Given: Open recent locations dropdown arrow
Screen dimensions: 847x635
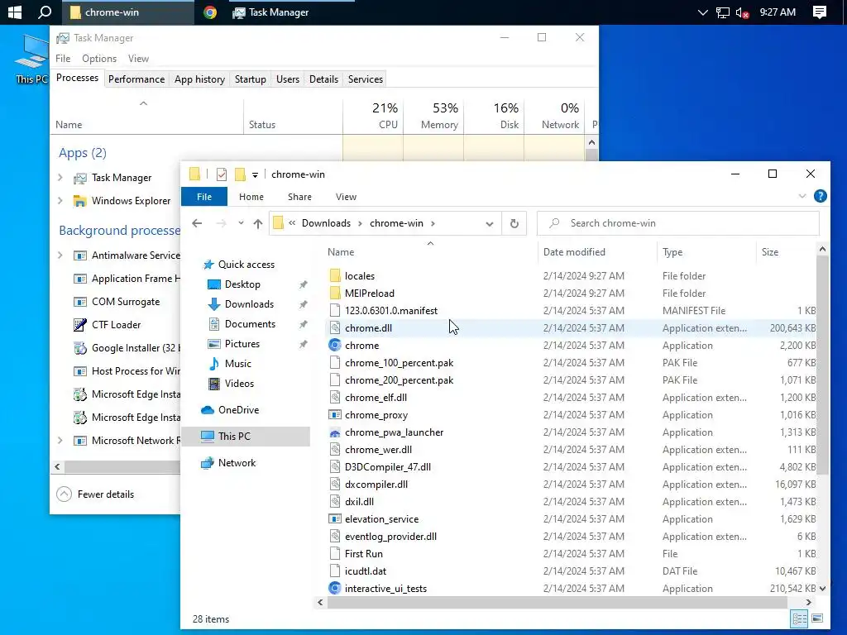Looking at the screenshot, I should (241, 223).
